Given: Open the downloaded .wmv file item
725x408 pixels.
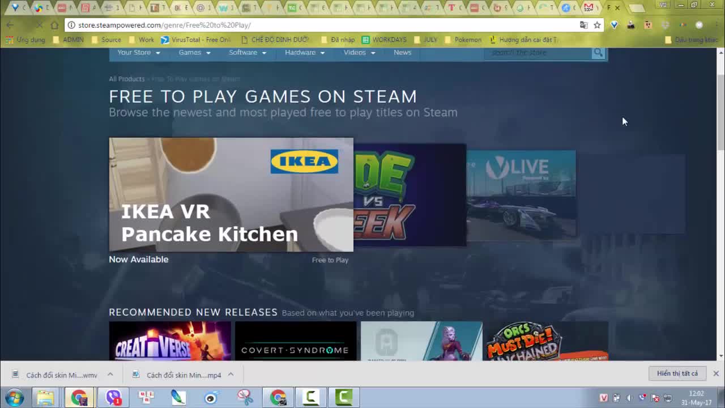Looking at the screenshot, I should coord(56,375).
